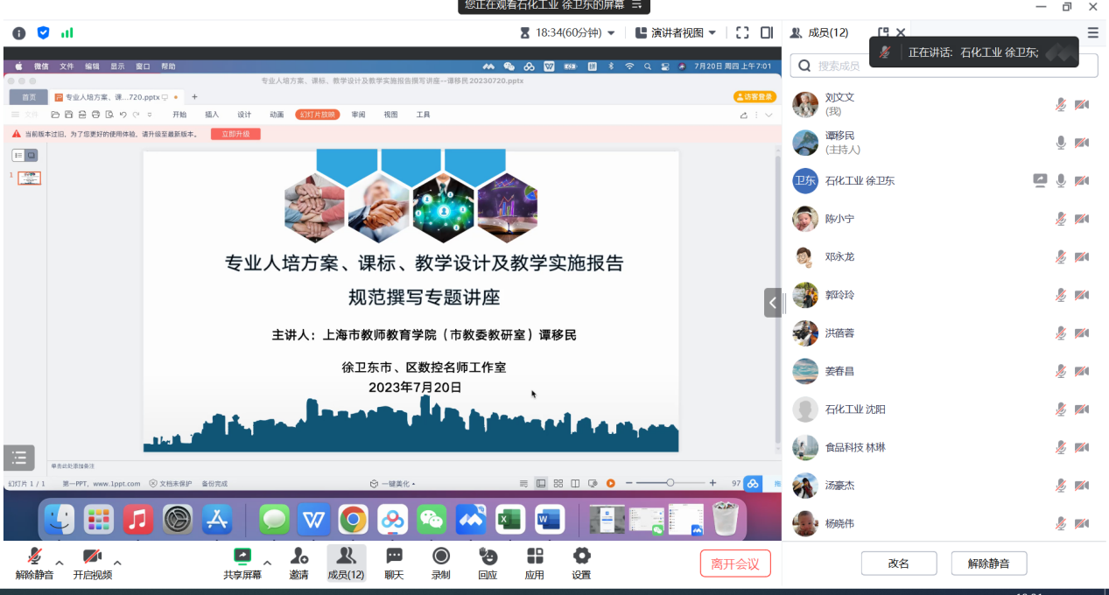Open the 18:34 meeting timer dropdown
The image size is (1109, 595).
(567, 33)
